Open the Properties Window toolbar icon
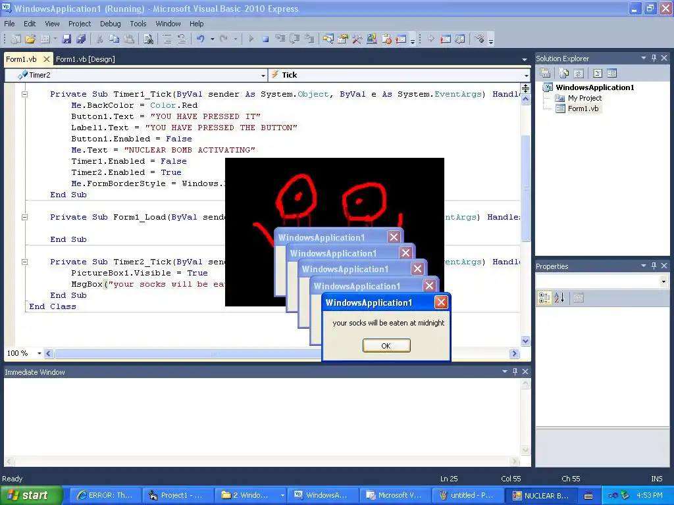This screenshot has height=505, width=674. (x=342, y=39)
